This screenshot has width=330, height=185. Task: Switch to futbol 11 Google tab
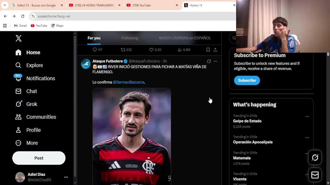[36, 5]
